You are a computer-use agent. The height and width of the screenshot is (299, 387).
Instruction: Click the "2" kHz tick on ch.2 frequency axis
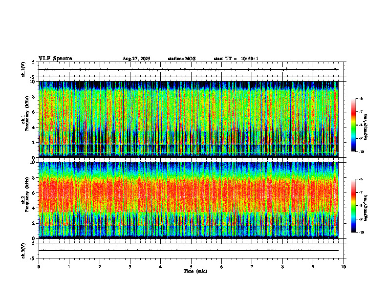(34, 223)
